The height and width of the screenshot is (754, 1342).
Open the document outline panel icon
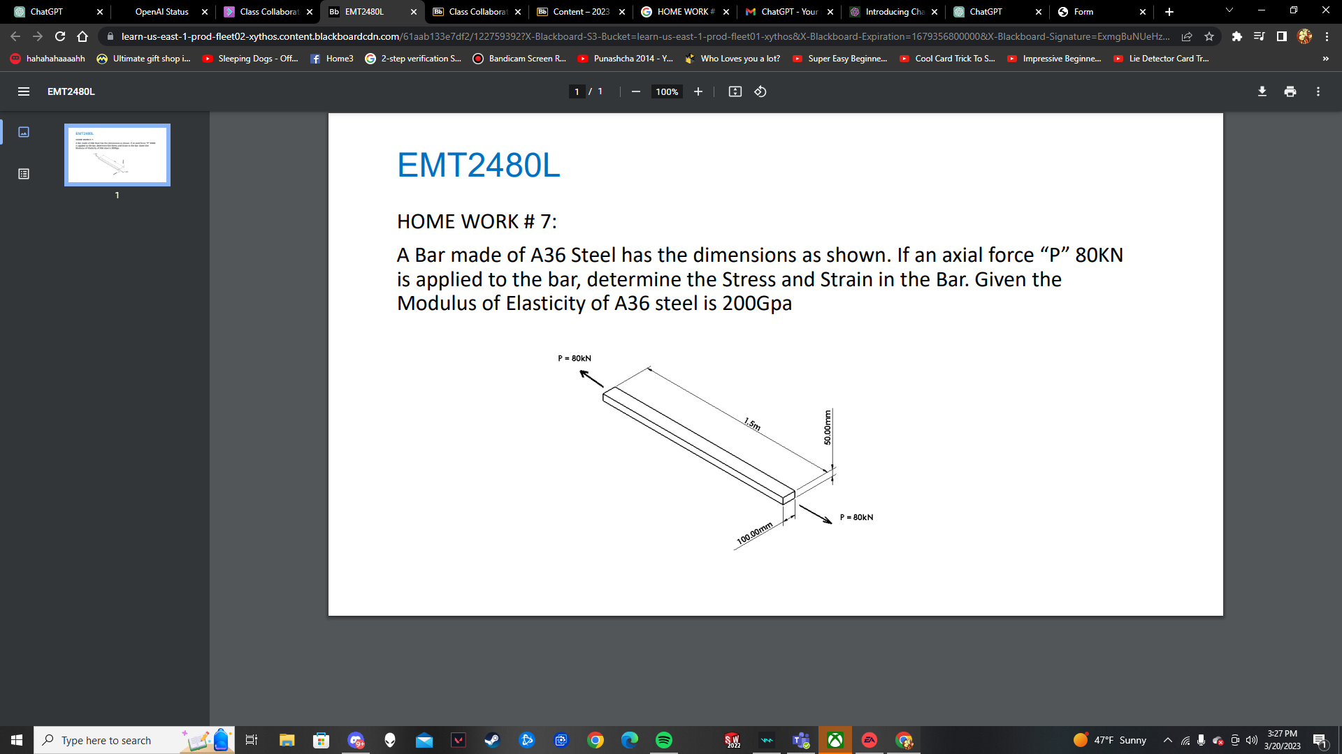click(24, 174)
